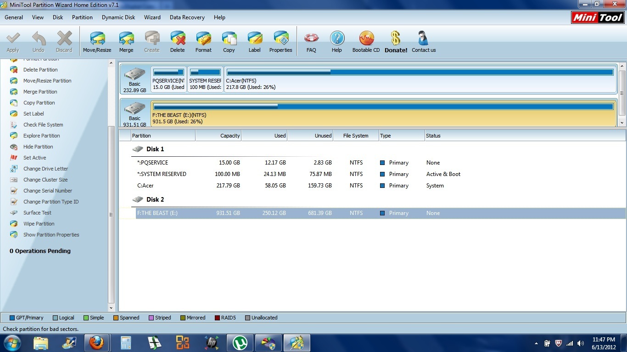Open Firefox from the taskbar
This screenshot has width=627, height=352.
(x=96, y=342)
